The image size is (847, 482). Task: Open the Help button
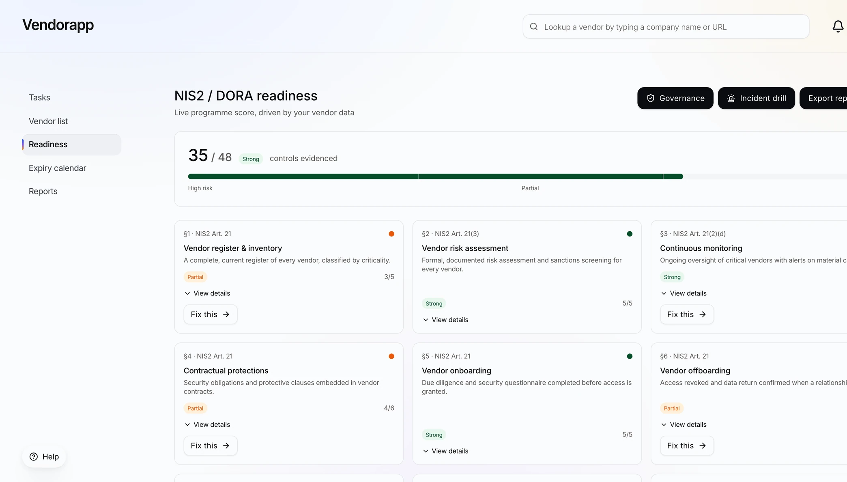(44, 457)
